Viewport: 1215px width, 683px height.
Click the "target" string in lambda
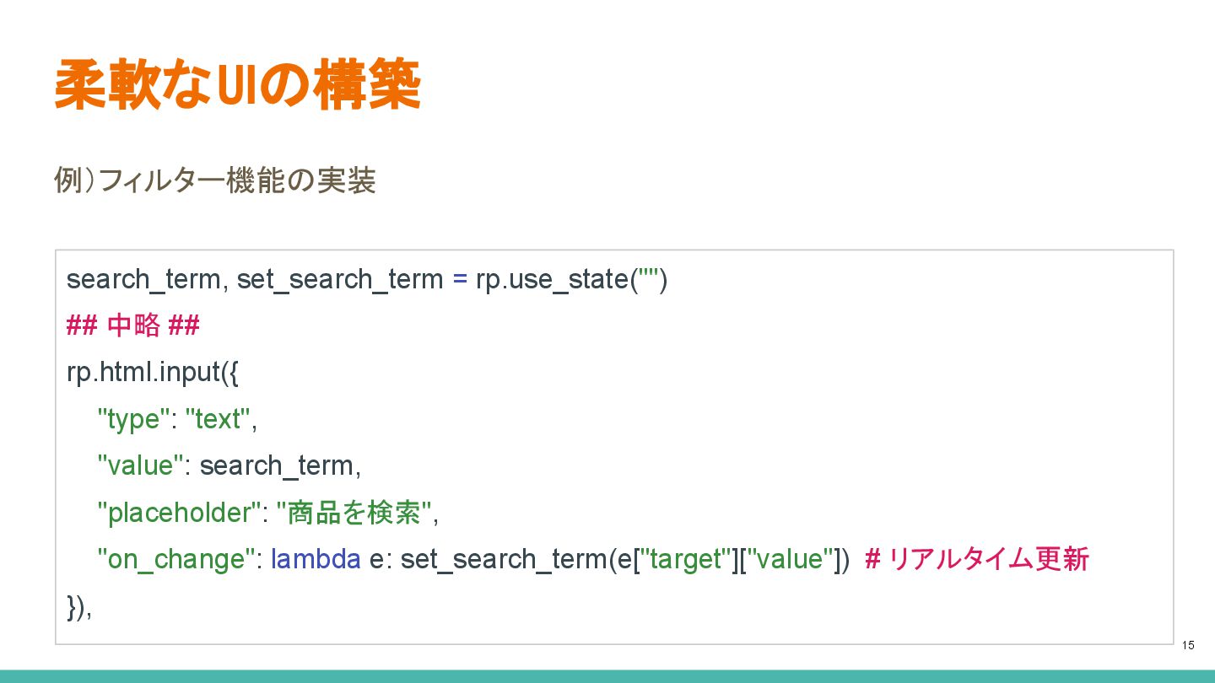click(685, 559)
